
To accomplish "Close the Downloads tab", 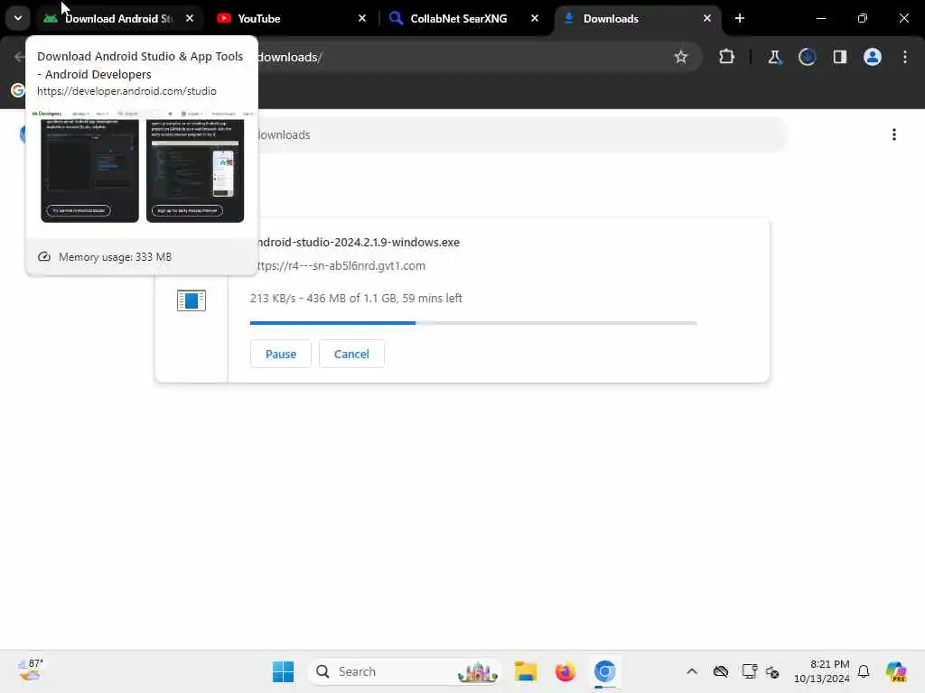I will [x=706, y=19].
